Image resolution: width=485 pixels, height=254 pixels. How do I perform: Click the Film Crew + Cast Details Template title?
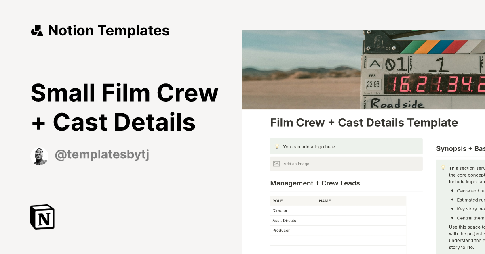[364, 122]
